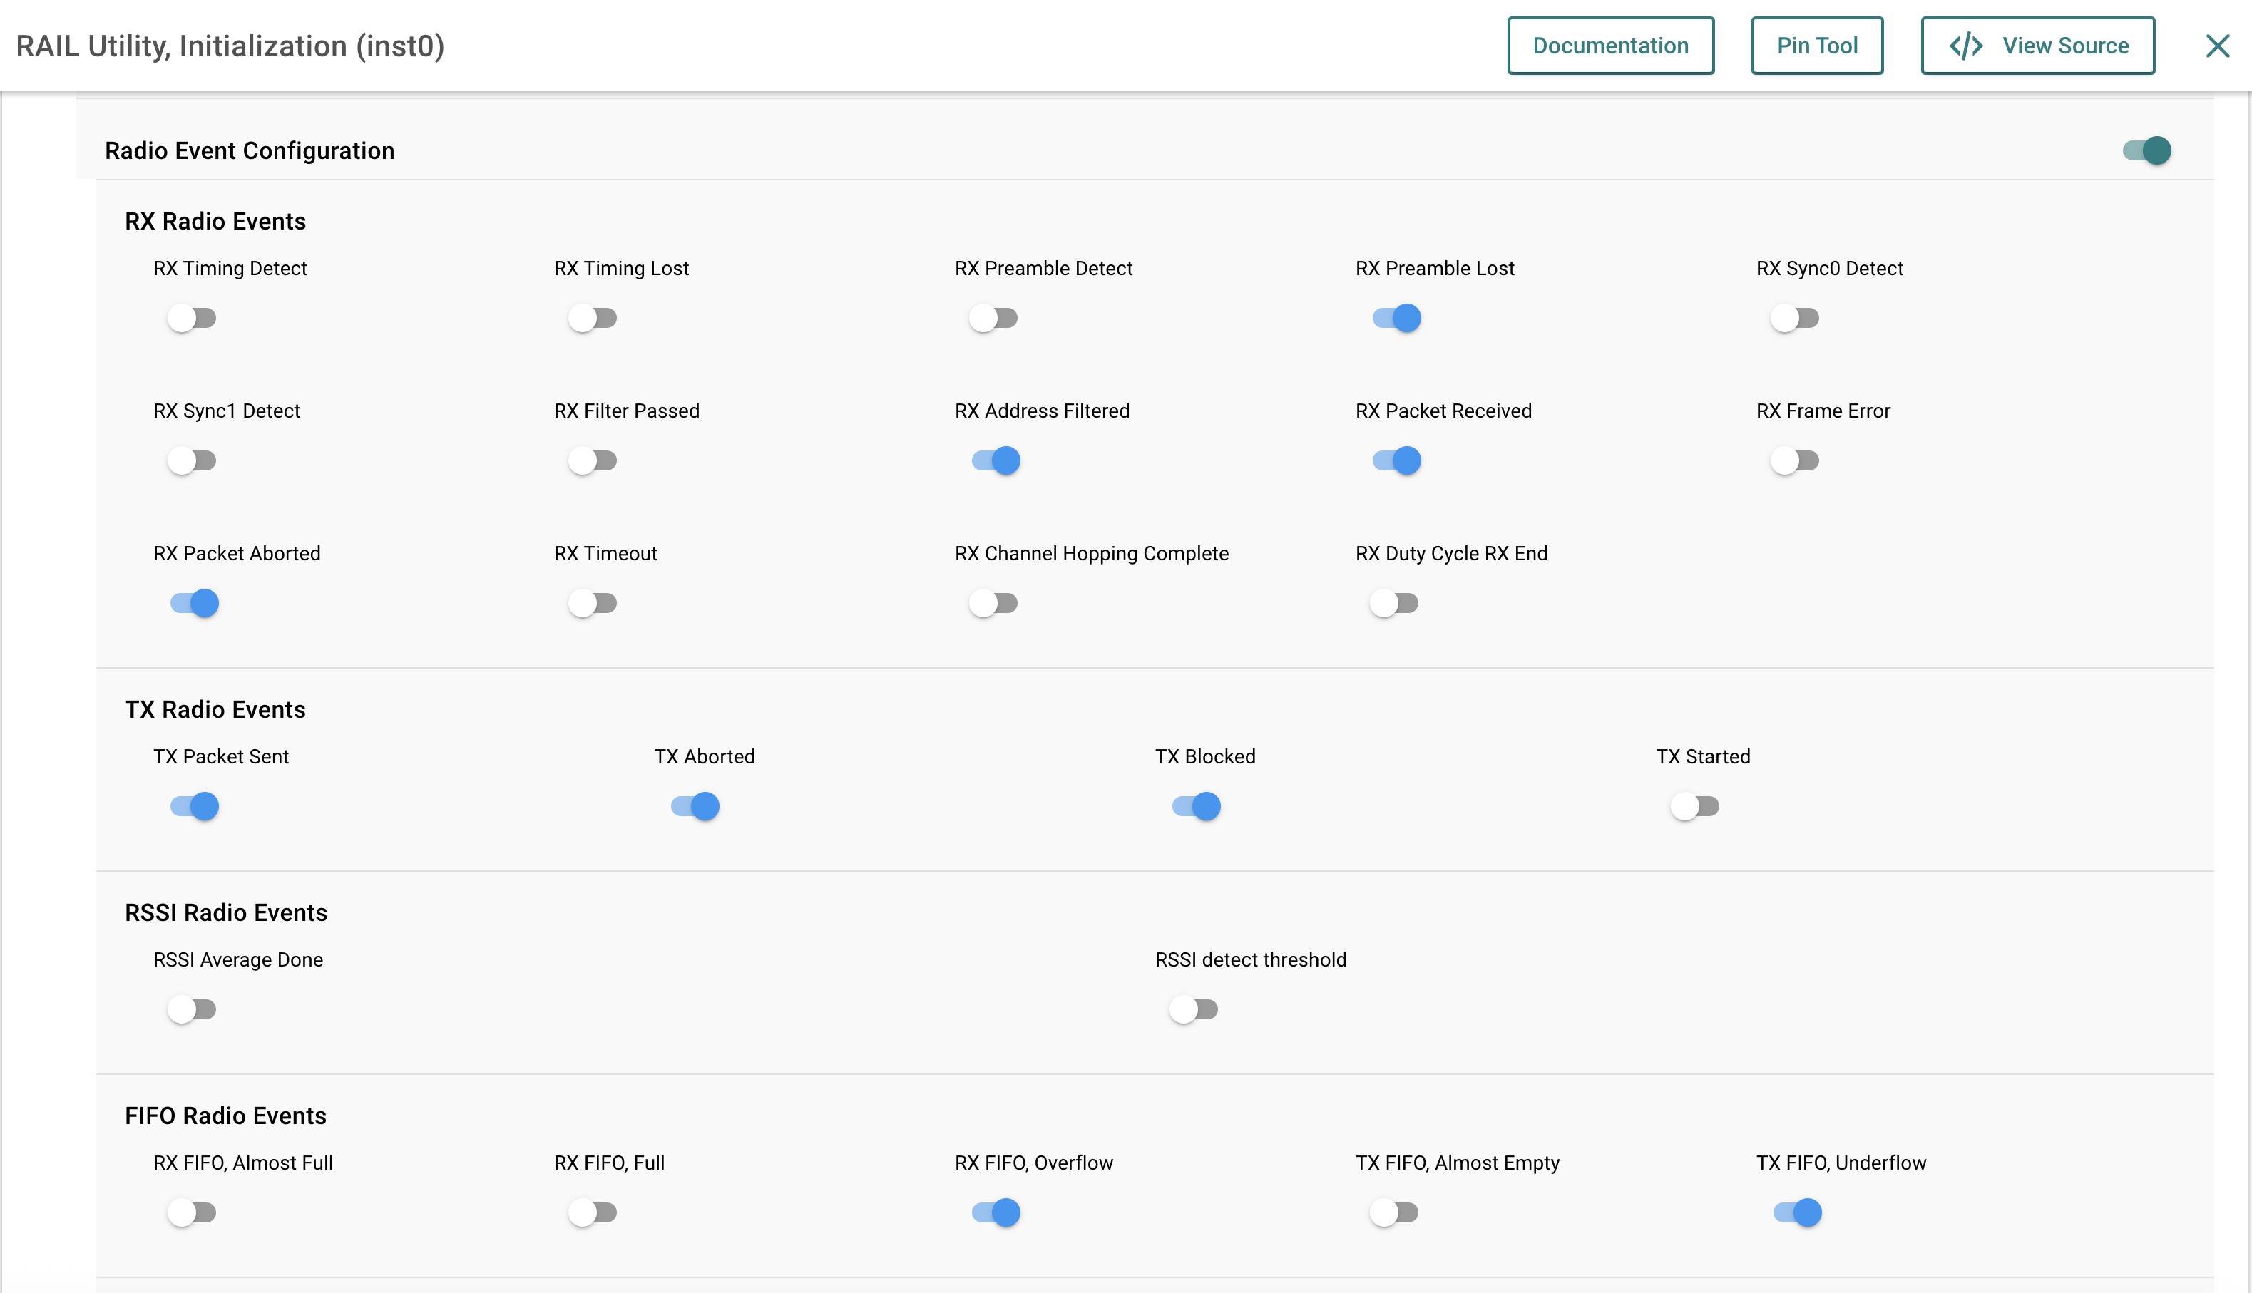Disable RX FIFO, Overflow event

point(996,1213)
